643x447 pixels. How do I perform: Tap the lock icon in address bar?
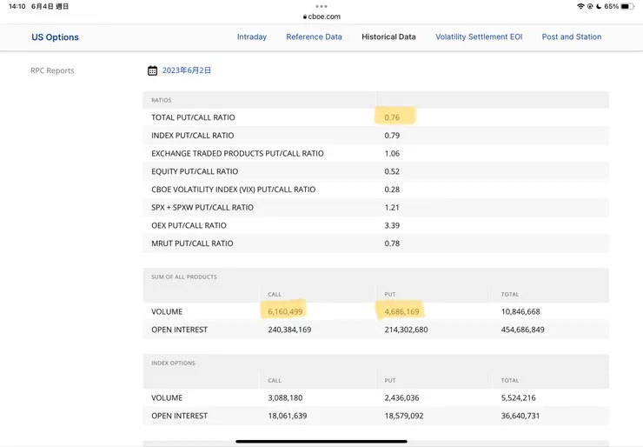click(305, 17)
